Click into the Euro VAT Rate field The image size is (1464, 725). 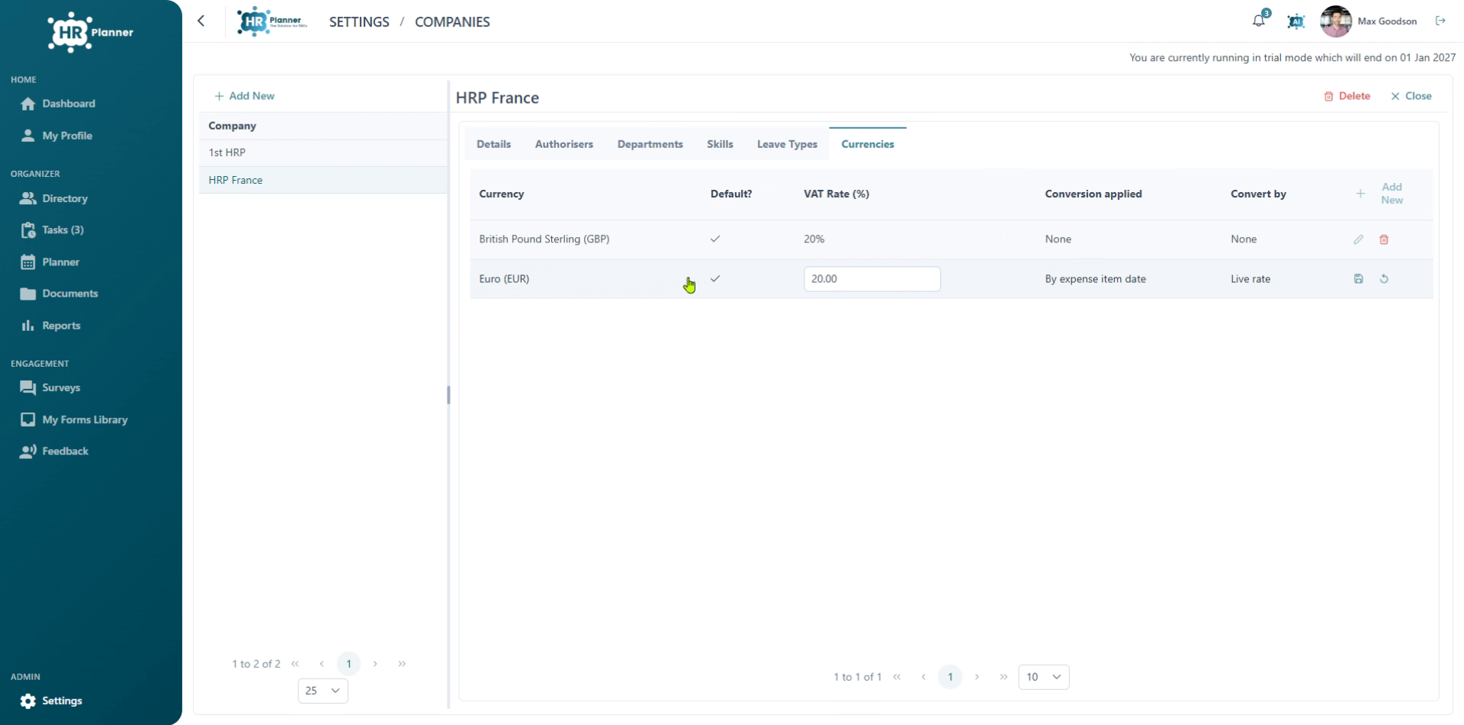point(872,279)
